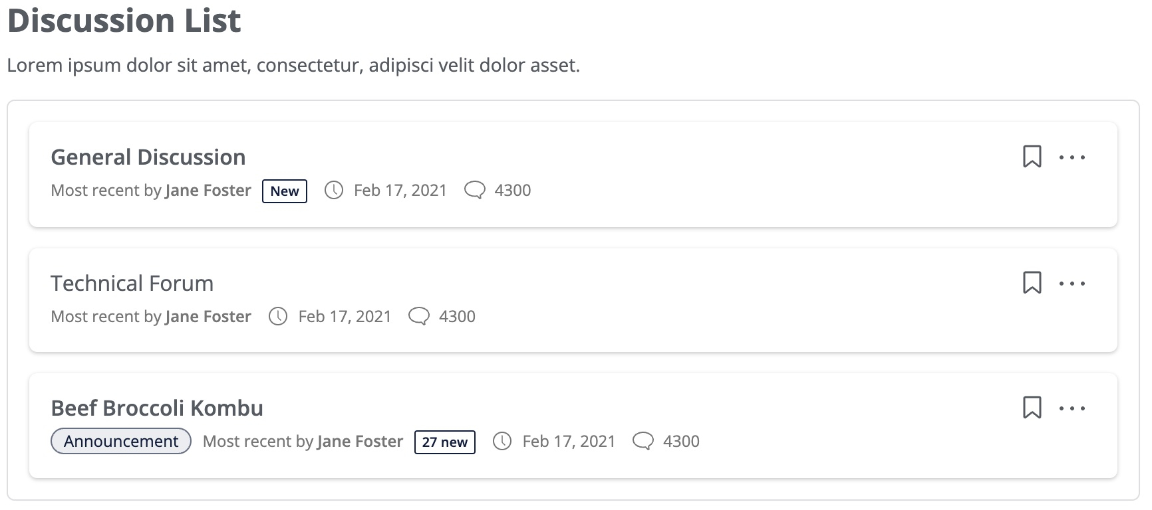Bookmark the Technical Forum thread
Image resolution: width=1152 pixels, height=510 pixels.
pos(1032,283)
